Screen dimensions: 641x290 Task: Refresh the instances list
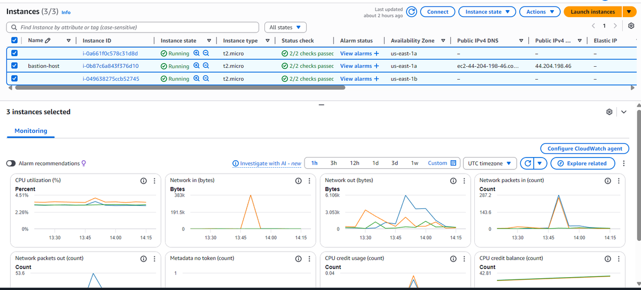click(x=411, y=12)
